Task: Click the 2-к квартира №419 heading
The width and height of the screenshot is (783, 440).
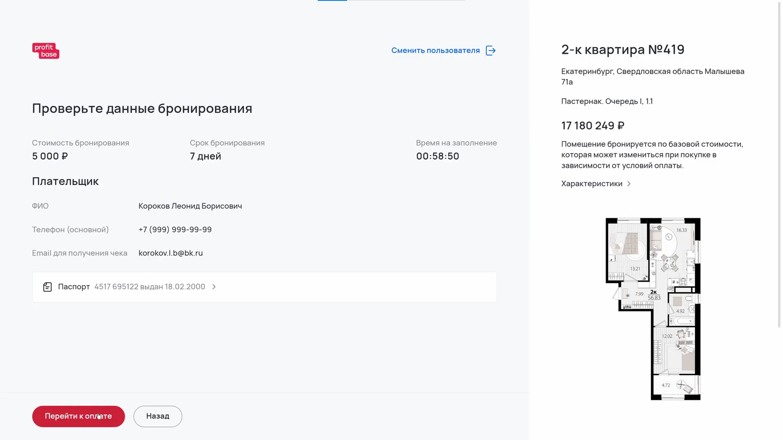Action: click(622, 49)
